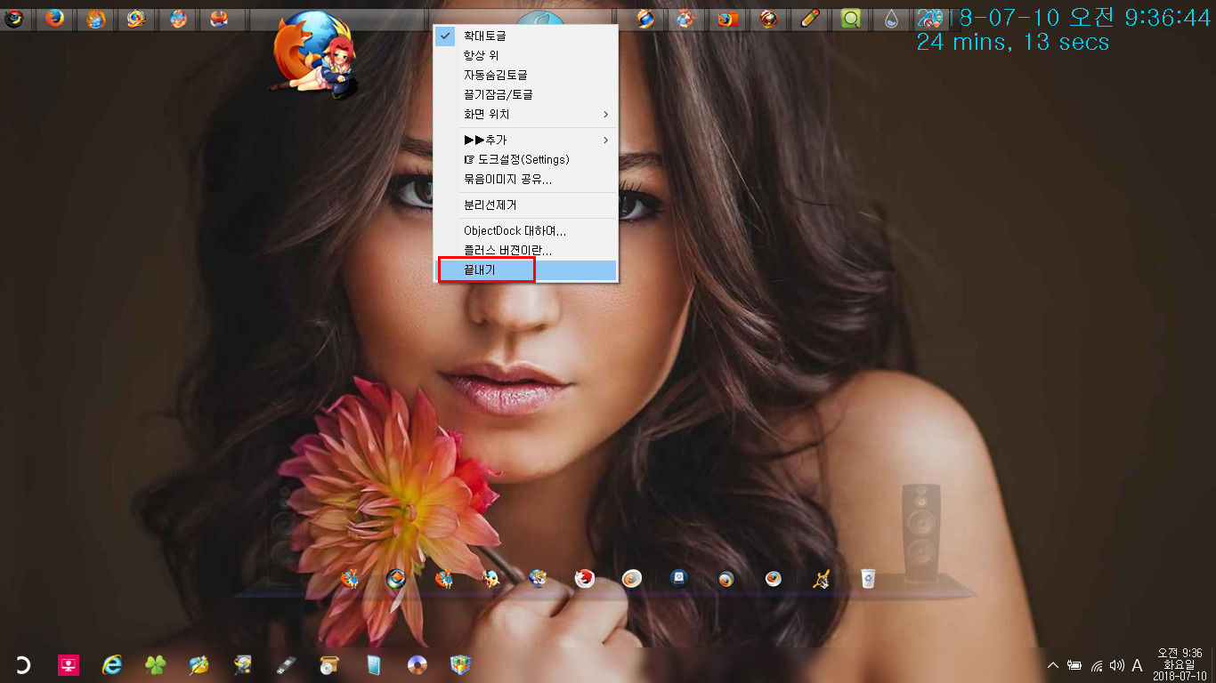Open the Recycle Bin in bottom dock
The width and height of the screenshot is (1216, 683).
868,579
